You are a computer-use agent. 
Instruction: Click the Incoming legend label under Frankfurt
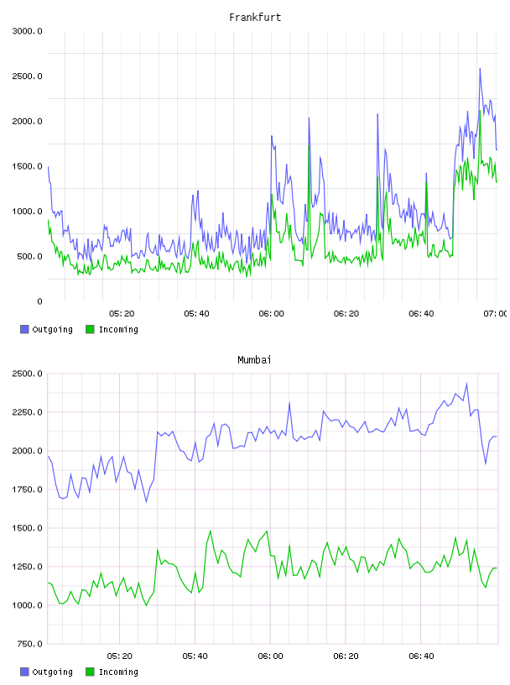pyautogui.click(x=118, y=330)
